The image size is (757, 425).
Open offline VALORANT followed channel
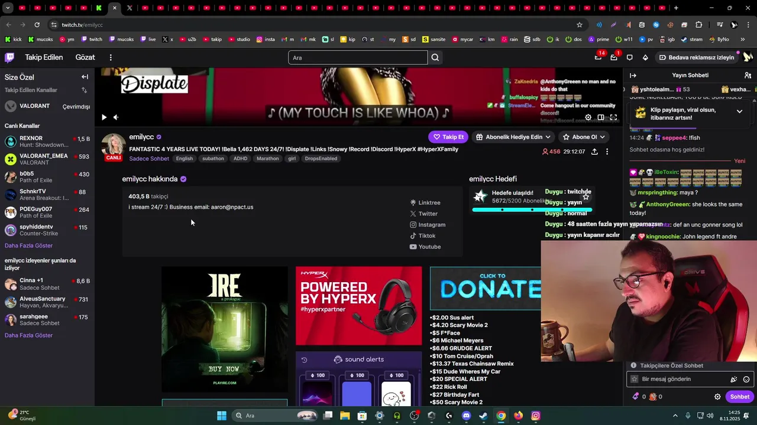coord(47,106)
